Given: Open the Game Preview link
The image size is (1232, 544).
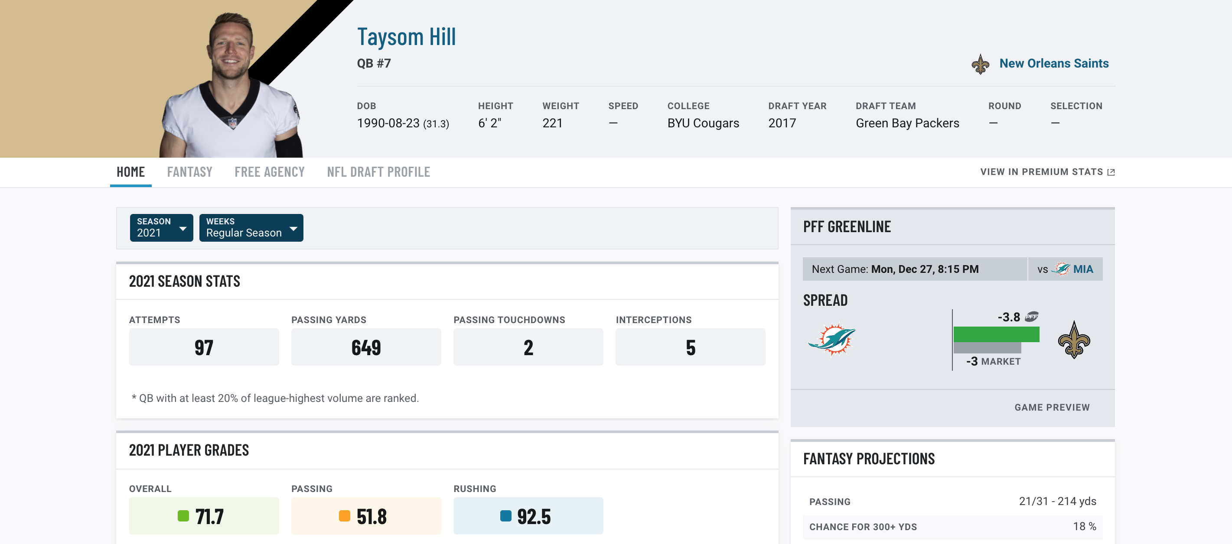Looking at the screenshot, I should pyautogui.click(x=1052, y=407).
